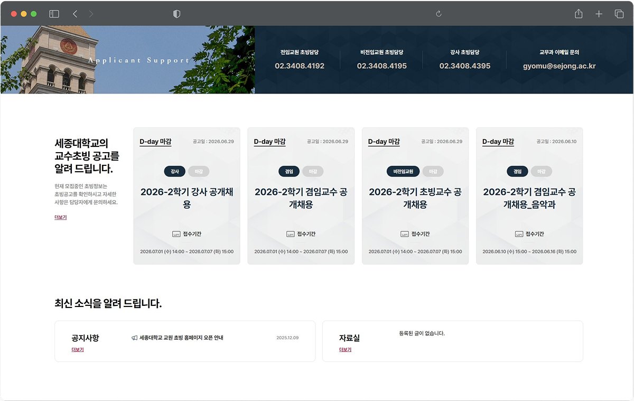Screen dimensions: 634x401
Task: Open 2026-2학기 초빙교수 공개채용 posting
Action: [415, 198]
